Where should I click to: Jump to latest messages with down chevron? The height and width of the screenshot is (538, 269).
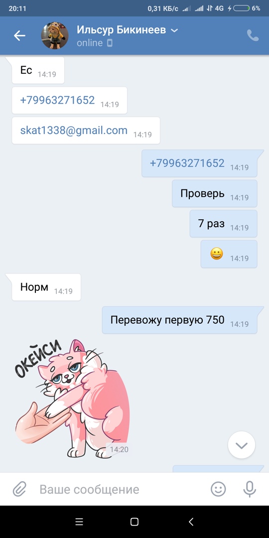[242, 445]
